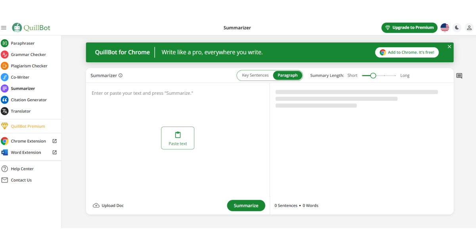Click the QuillBot robot logo

pyautogui.click(x=17, y=27)
